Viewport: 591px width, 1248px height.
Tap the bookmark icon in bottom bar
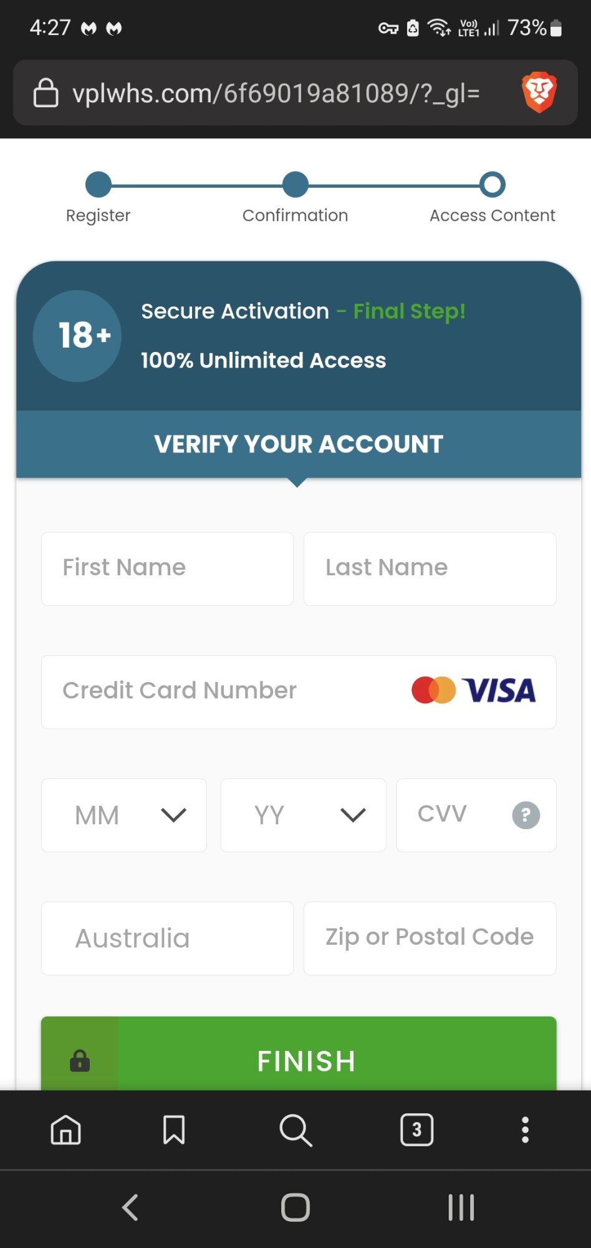pos(174,1130)
